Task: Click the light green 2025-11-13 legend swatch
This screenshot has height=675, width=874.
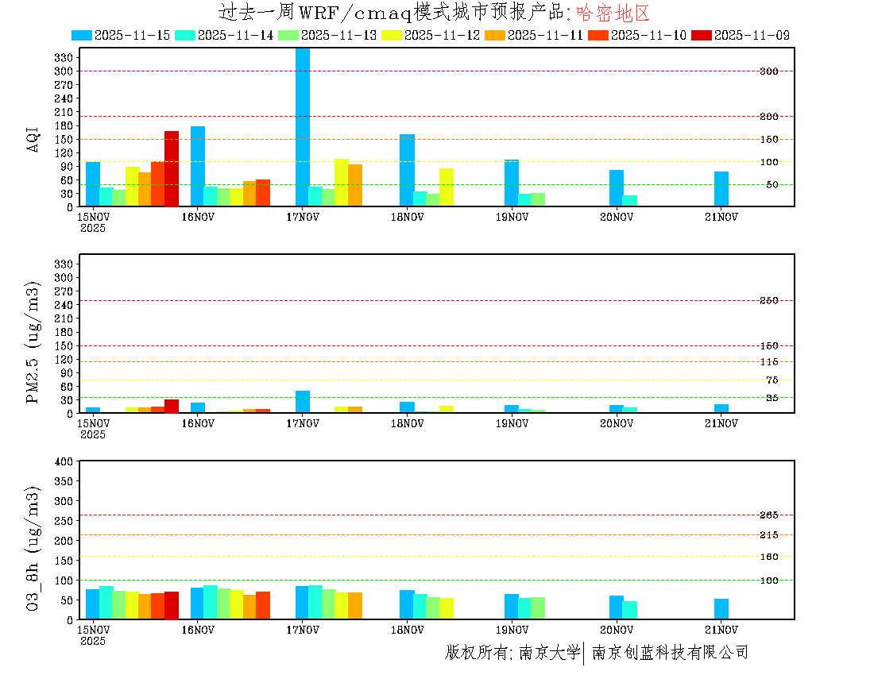Action: pos(288,35)
